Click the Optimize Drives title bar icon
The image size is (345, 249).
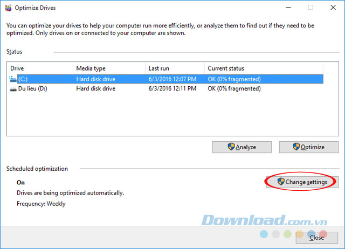point(8,8)
